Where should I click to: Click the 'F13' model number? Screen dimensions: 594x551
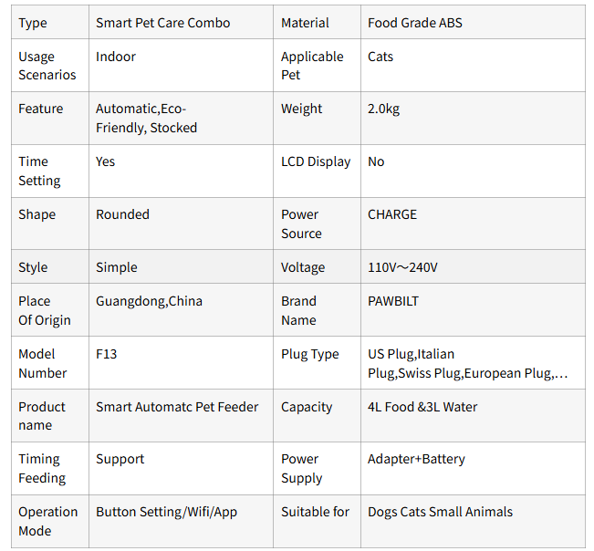[x=107, y=354]
